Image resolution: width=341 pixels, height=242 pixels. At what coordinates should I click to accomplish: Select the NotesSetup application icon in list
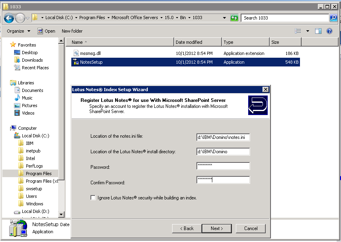point(76,62)
